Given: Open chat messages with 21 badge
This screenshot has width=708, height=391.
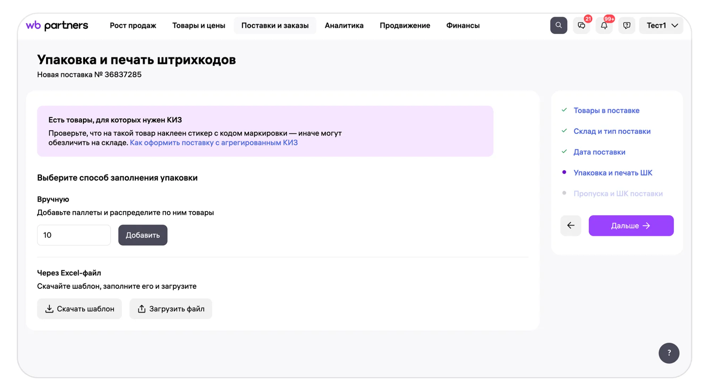Looking at the screenshot, I should pyautogui.click(x=581, y=25).
